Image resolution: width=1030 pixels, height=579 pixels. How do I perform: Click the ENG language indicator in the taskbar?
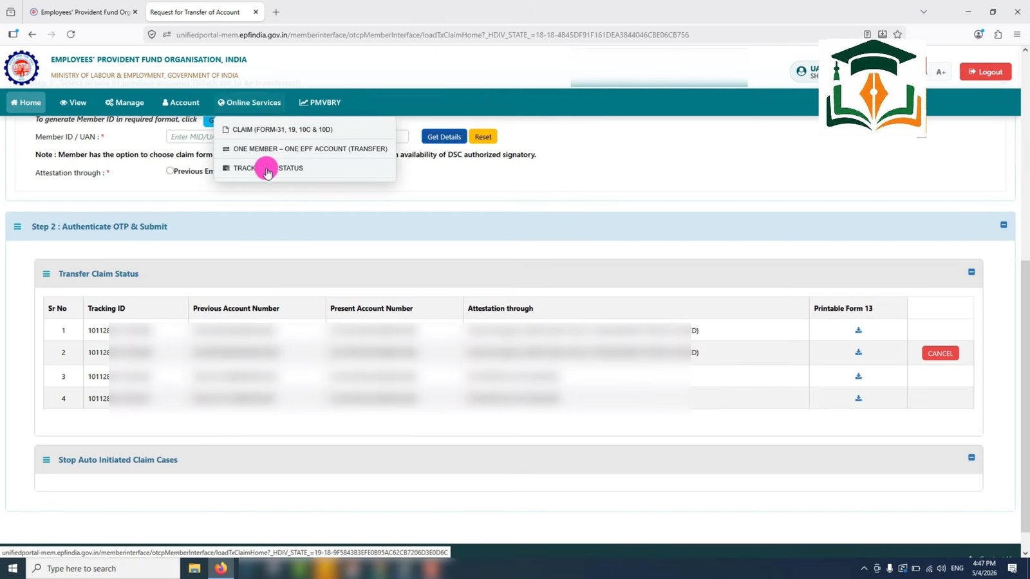pyautogui.click(x=957, y=568)
